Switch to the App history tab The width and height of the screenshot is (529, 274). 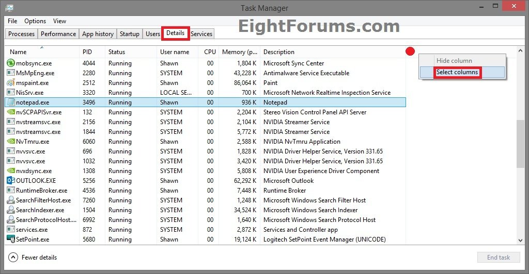[x=98, y=33]
